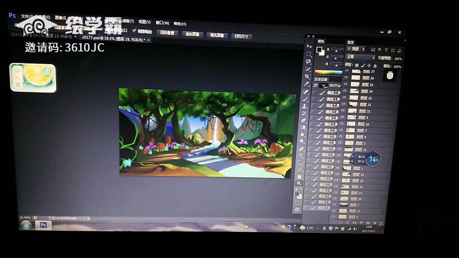This screenshot has height=258, width=459.
Task: Click lock transparent pixels icon
Action: pos(357,65)
